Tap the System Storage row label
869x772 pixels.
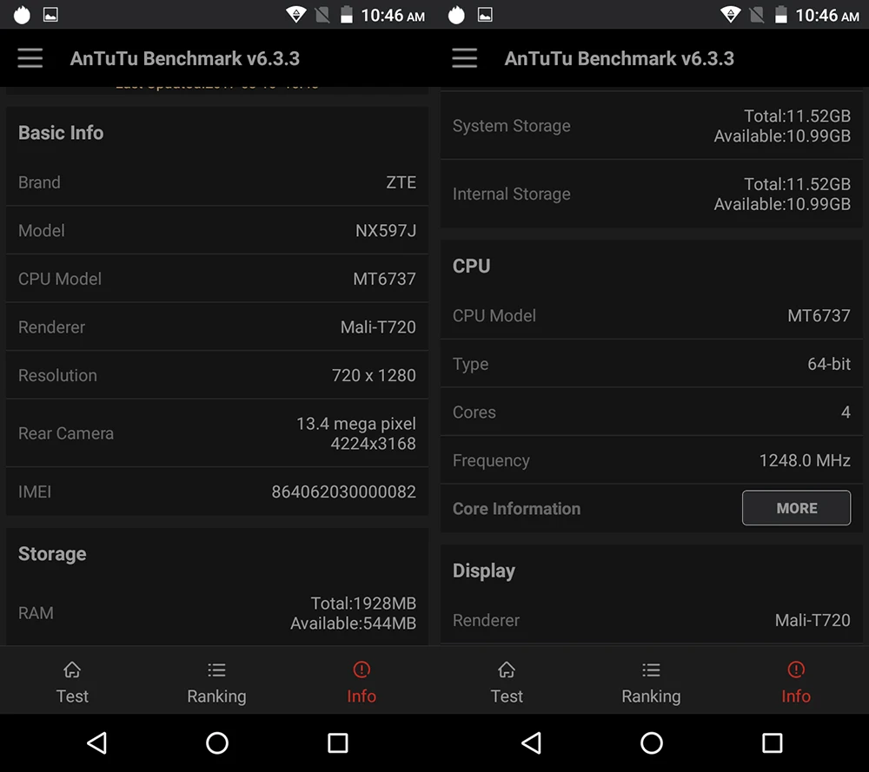click(x=512, y=126)
